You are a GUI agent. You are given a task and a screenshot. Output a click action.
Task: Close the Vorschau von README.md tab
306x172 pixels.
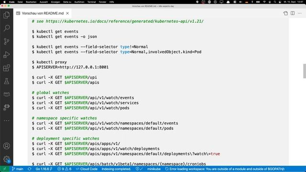67,13
